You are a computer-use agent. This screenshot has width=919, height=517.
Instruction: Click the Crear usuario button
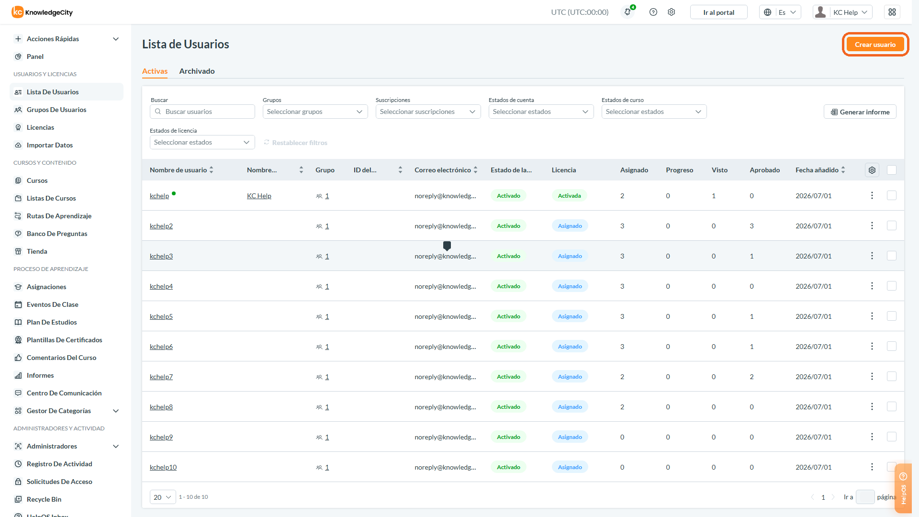coord(875,45)
